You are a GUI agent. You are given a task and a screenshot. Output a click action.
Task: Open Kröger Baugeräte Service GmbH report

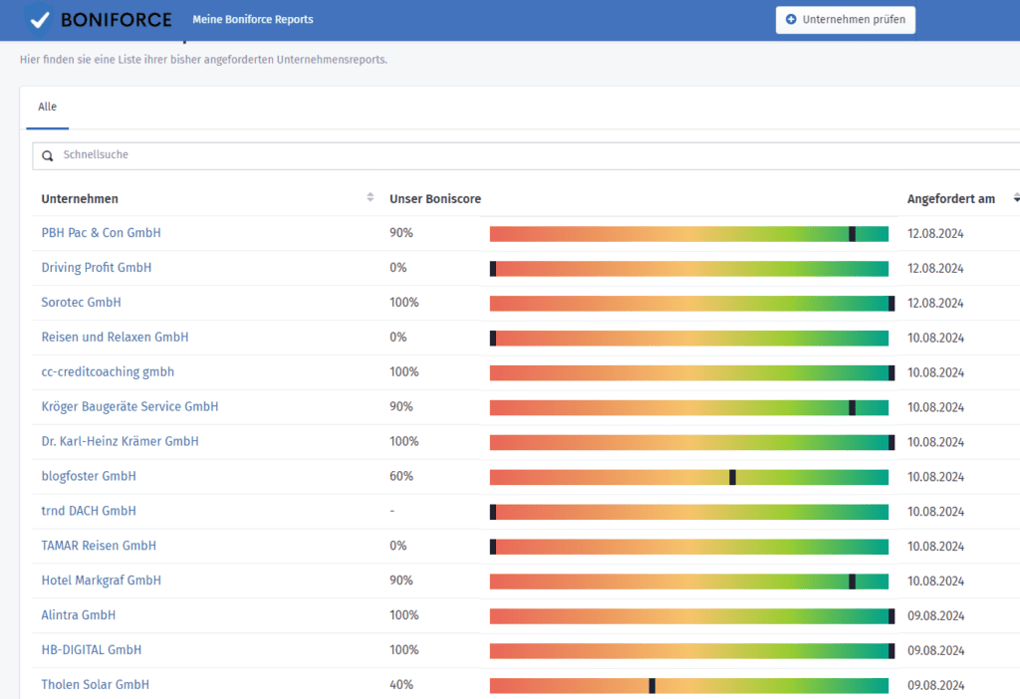click(130, 406)
